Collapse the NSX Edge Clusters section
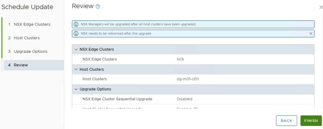The height and width of the screenshot is (129, 323). coord(76,49)
